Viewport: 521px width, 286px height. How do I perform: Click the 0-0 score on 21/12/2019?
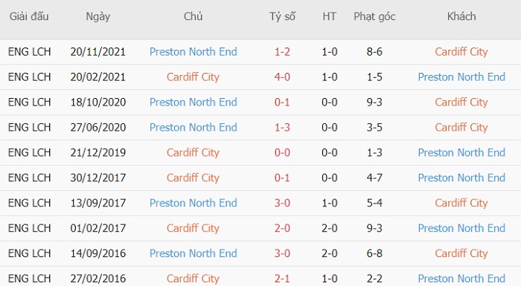coord(282,152)
